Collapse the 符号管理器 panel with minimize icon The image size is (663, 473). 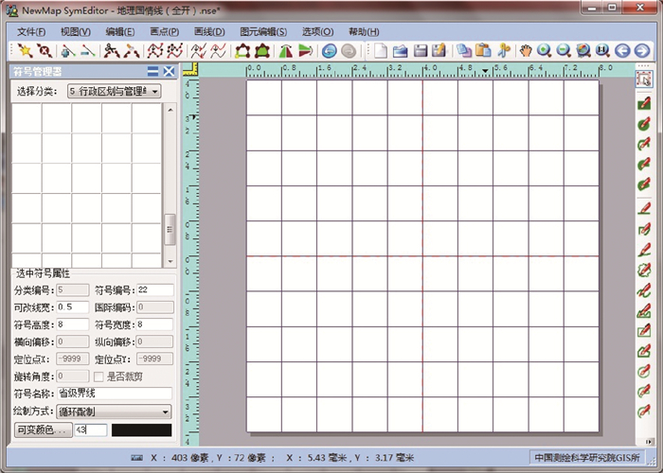[x=152, y=71]
